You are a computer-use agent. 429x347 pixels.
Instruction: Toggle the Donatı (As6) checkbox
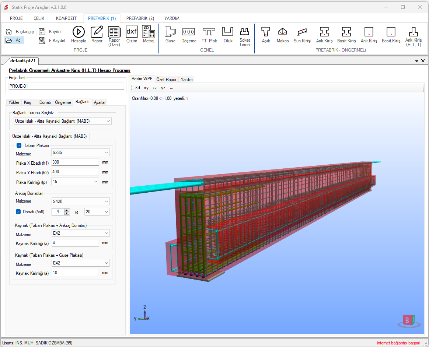click(18, 211)
